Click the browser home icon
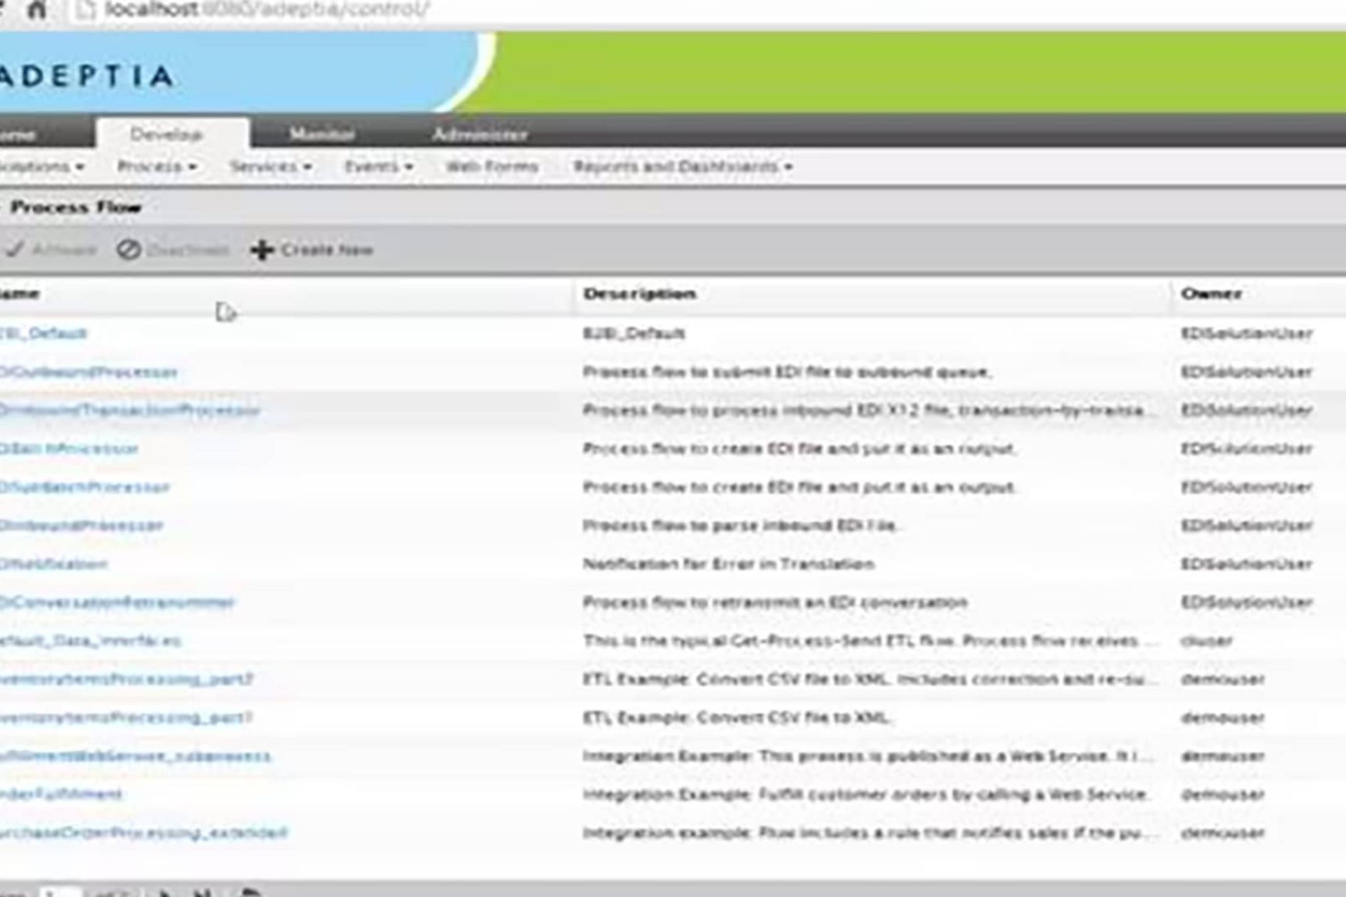This screenshot has height=897, width=1346. coord(37,9)
